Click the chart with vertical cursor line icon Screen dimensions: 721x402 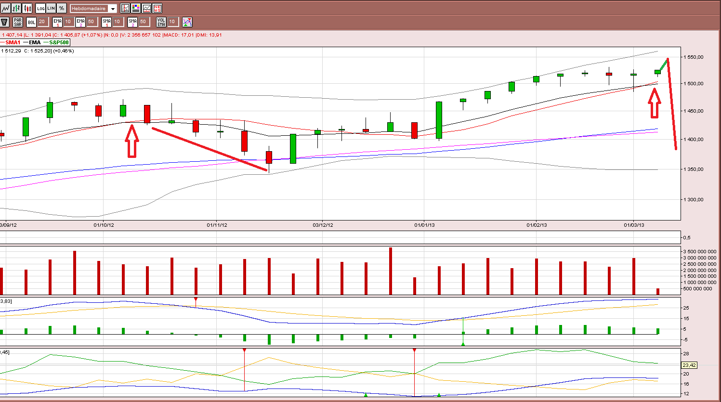(125, 8)
